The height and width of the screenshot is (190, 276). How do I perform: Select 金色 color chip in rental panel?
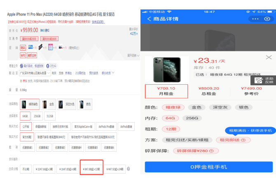pos(196,107)
